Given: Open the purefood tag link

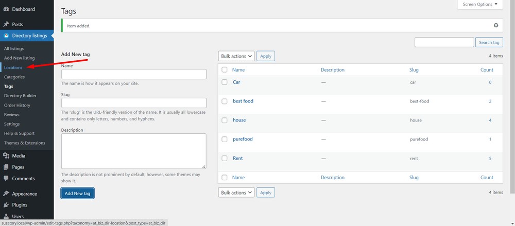Looking at the screenshot, I should click(243, 140).
